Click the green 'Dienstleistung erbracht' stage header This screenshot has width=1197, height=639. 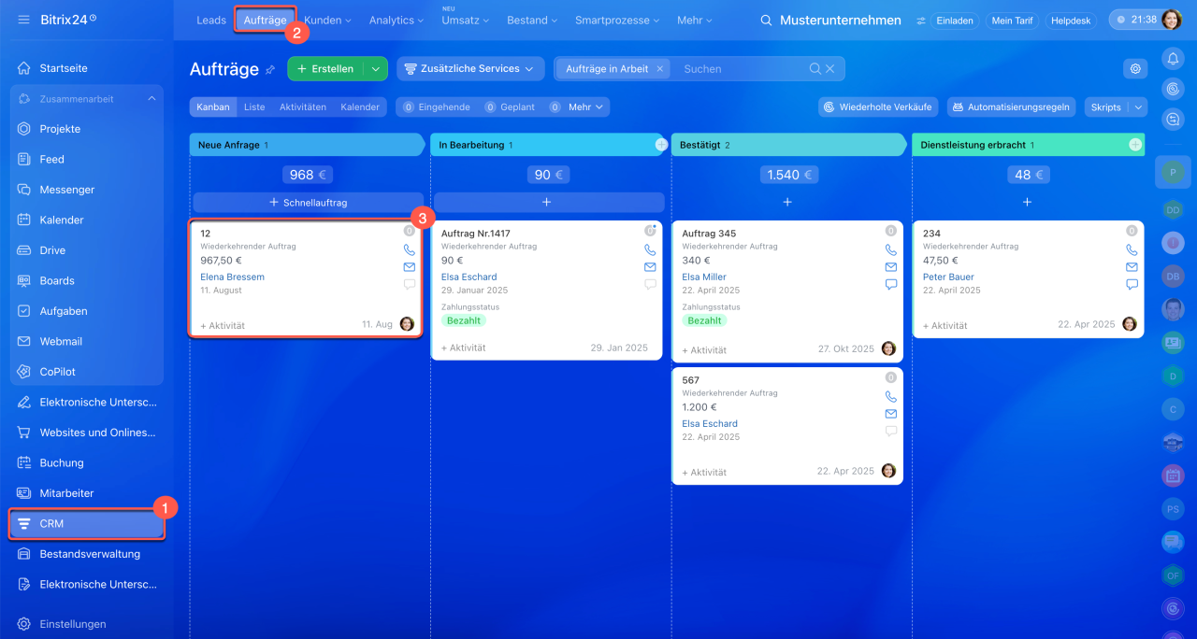[x=1027, y=145]
